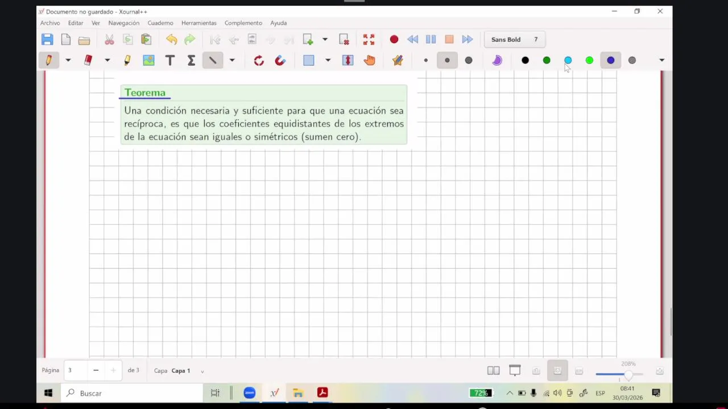Delete the current page
This screenshot has width=728, height=409.
[x=344, y=39]
